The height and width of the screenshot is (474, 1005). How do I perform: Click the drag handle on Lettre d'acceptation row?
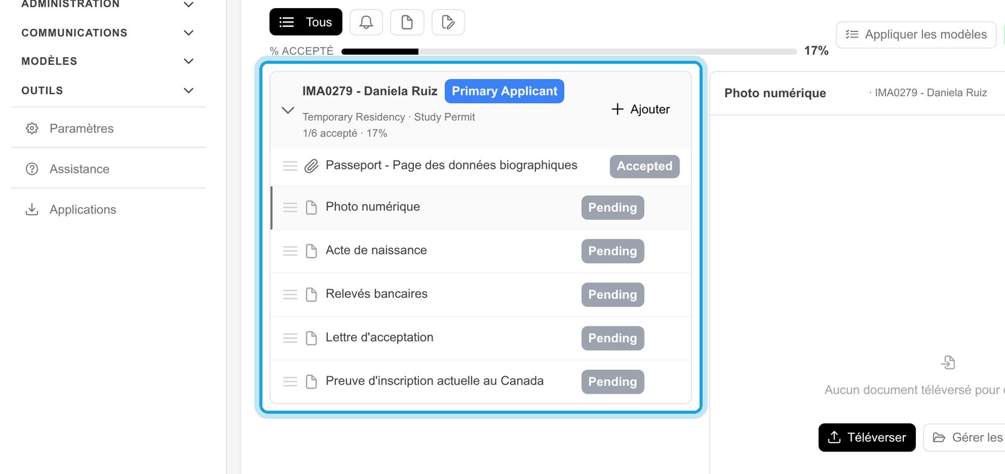coord(290,338)
